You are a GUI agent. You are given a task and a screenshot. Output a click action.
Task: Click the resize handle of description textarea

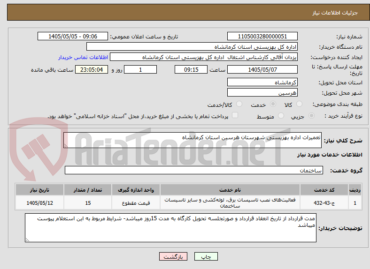coord(66,146)
